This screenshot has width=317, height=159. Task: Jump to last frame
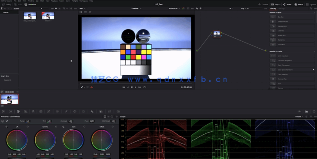[140, 87]
